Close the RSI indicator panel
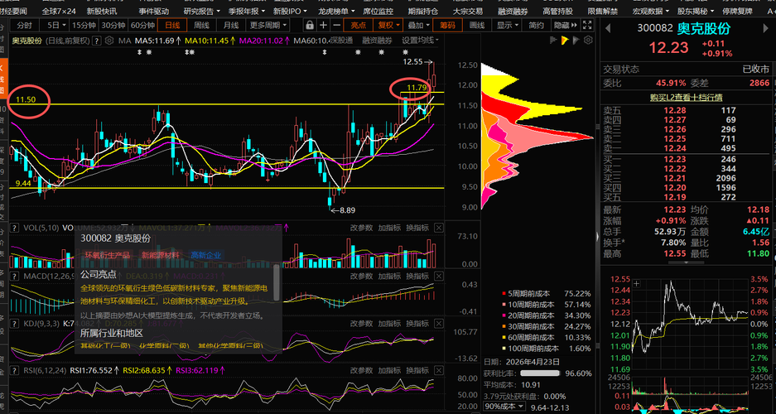 click(438, 370)
